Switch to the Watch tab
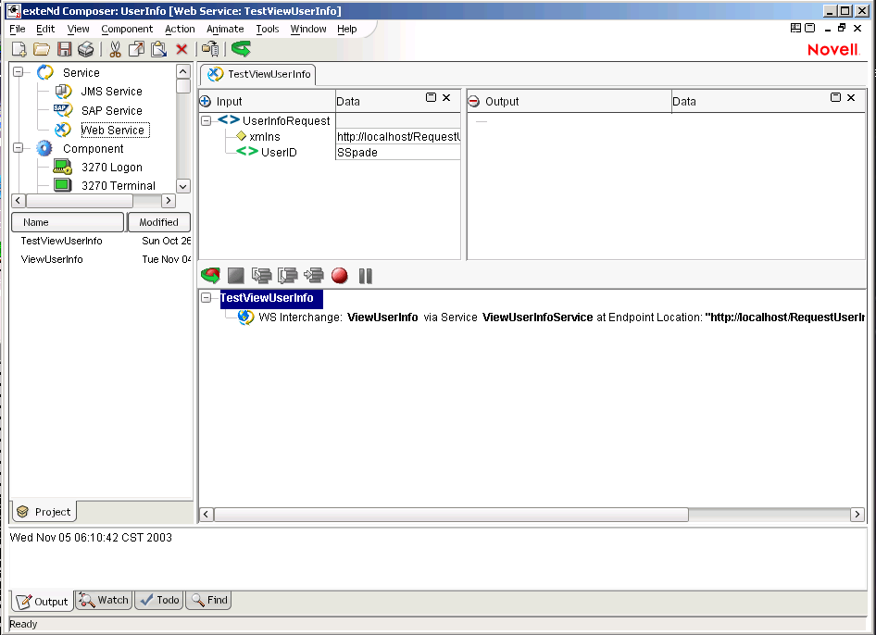Screen dimensions: 876x635 [x=104, y=600]
